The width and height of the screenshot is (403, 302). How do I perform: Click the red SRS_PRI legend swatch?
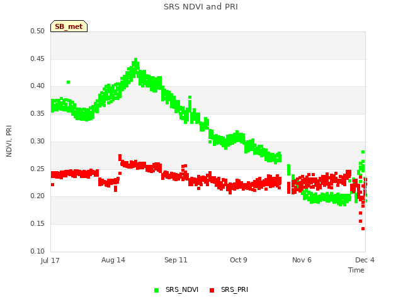click(x=212, y=290)
